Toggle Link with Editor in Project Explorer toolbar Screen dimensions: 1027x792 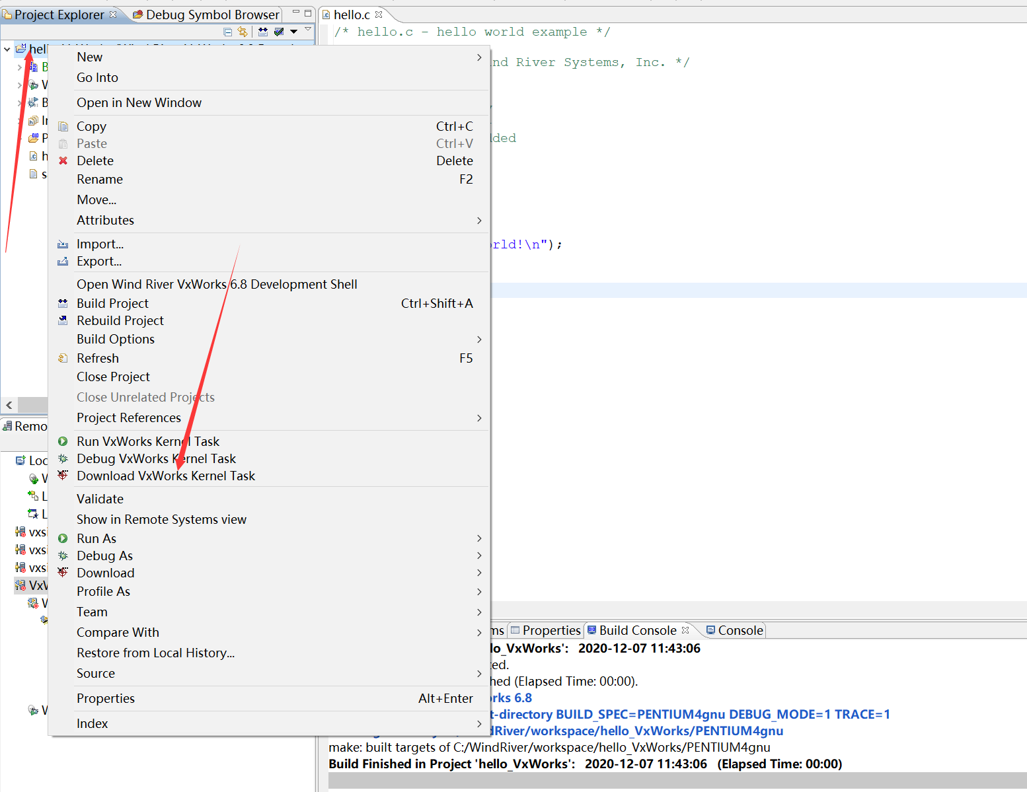[x=243, y=31]
